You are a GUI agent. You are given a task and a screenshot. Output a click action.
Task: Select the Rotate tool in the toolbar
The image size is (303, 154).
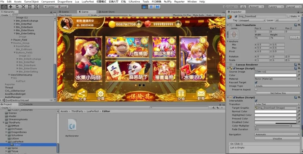point(17,7)
